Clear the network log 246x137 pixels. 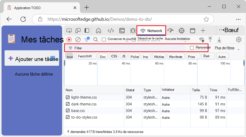tap(78, 39)
